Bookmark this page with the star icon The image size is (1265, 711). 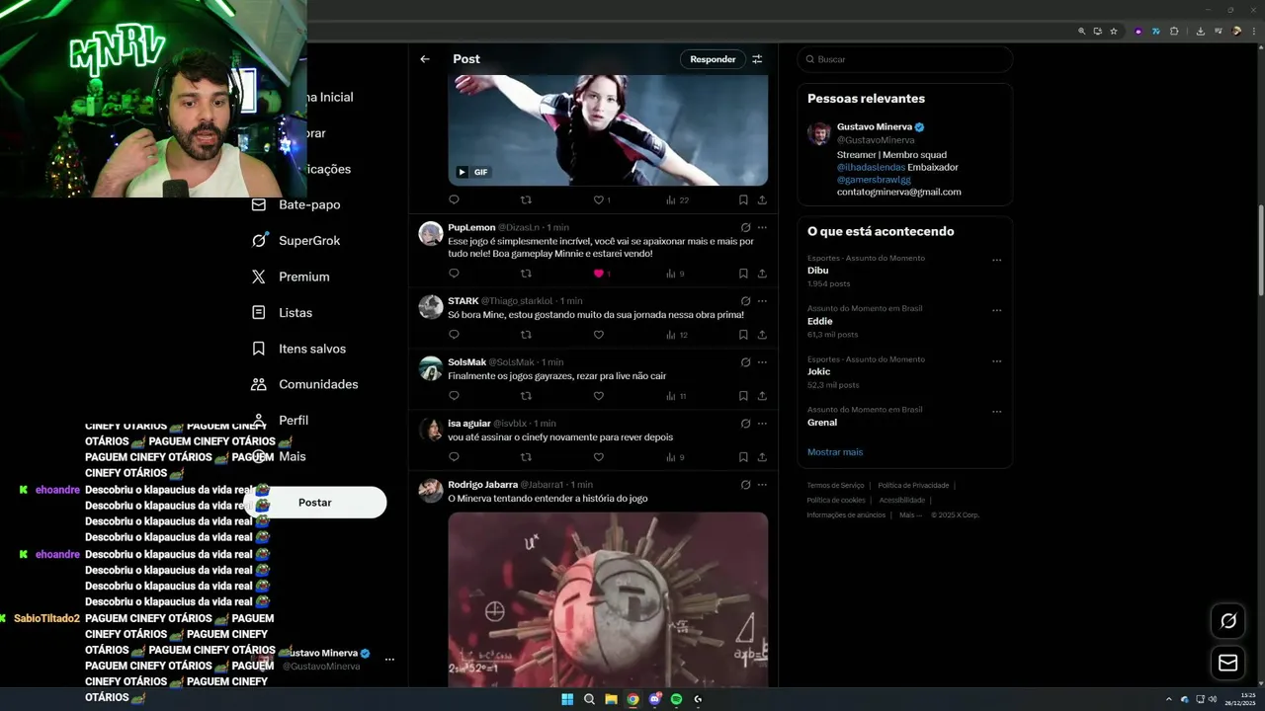[x=1114, y=32]
